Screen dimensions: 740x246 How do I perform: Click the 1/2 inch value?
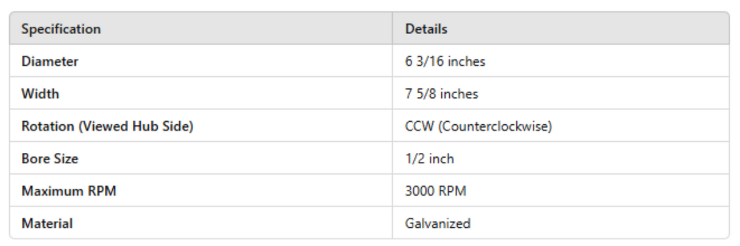coord(429,159)
